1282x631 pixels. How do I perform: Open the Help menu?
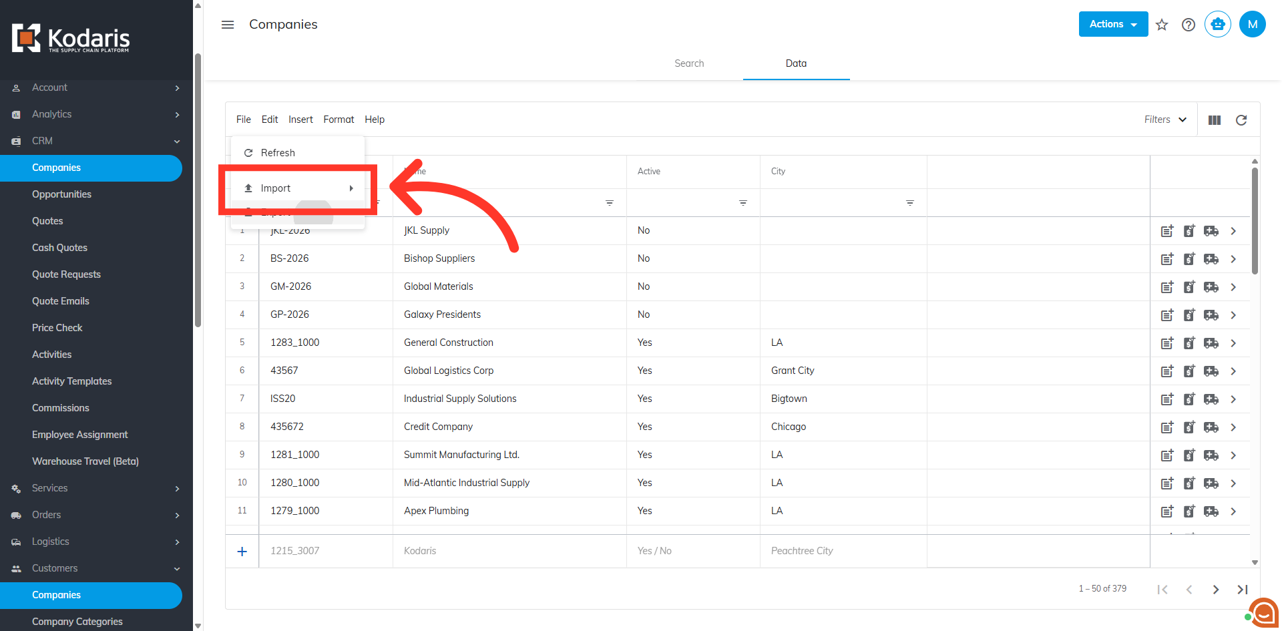[x=375, y=120]
